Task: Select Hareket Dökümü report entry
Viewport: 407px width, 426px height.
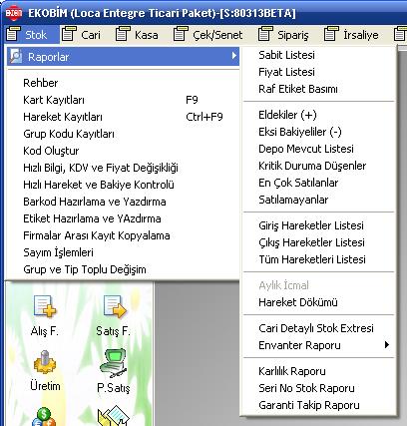Action: (298, 302)
